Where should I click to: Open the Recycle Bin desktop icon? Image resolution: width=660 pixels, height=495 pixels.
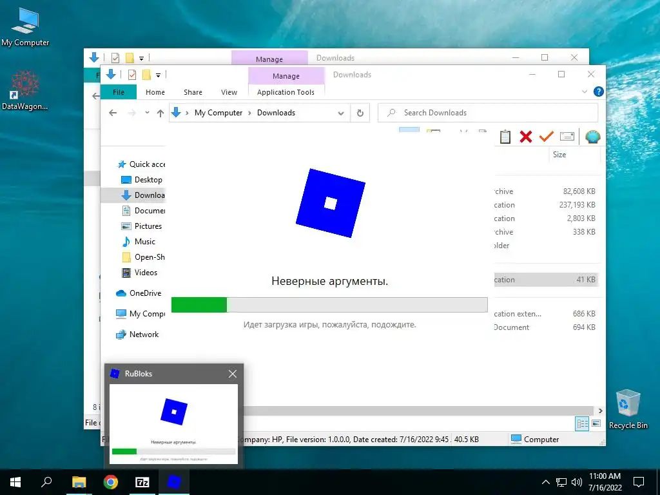(x=628, y=409)
